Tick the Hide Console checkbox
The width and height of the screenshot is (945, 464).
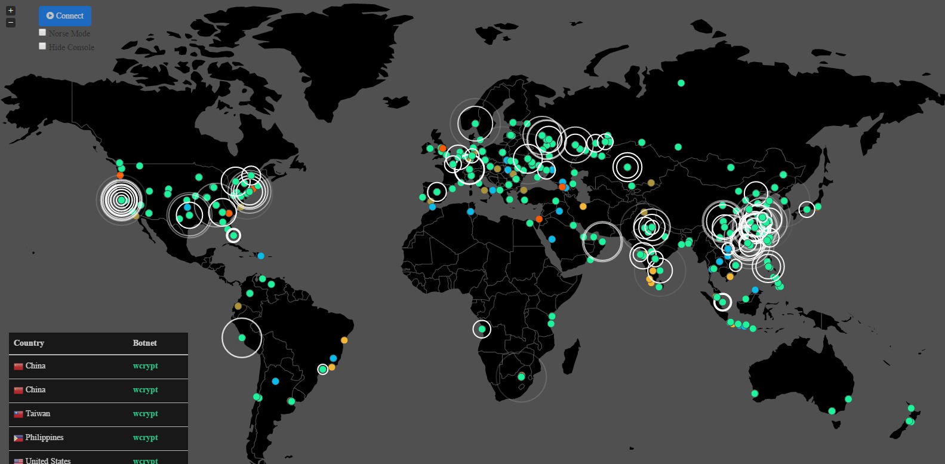(42, 46)
